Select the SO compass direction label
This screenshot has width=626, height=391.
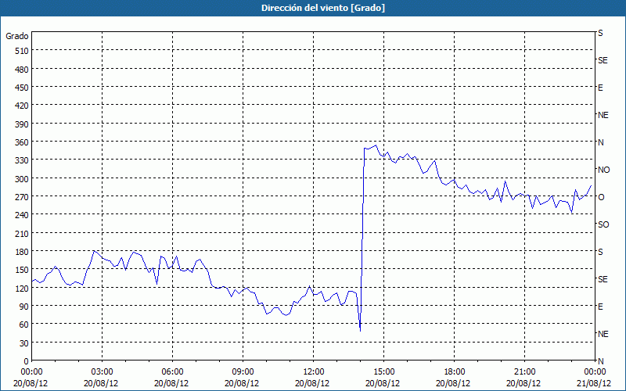click(603, 224)
